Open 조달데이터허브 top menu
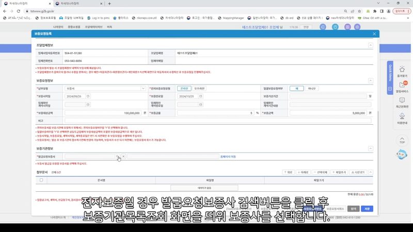This screenshot has height=232, width=413. [x=93, y=27]
